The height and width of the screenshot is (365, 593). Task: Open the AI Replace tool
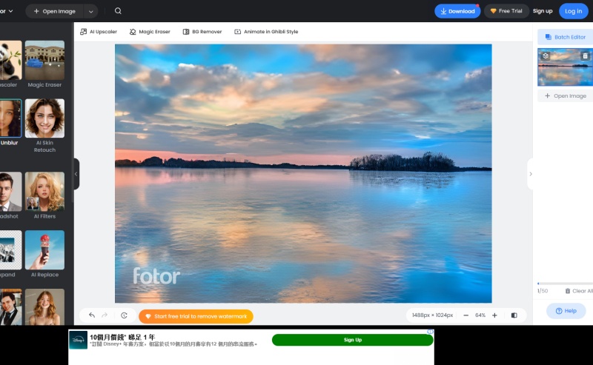point(44,250)
